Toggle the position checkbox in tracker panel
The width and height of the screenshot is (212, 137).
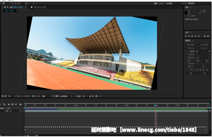pyautogui.click(x=186, y=61)
